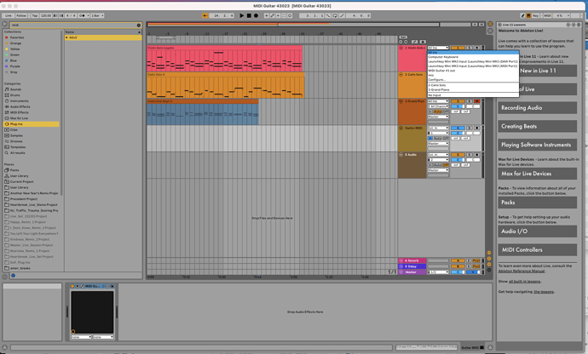588x354 pixels.
Task: Choose No Input in the input menu
Action: pos(473,95)
